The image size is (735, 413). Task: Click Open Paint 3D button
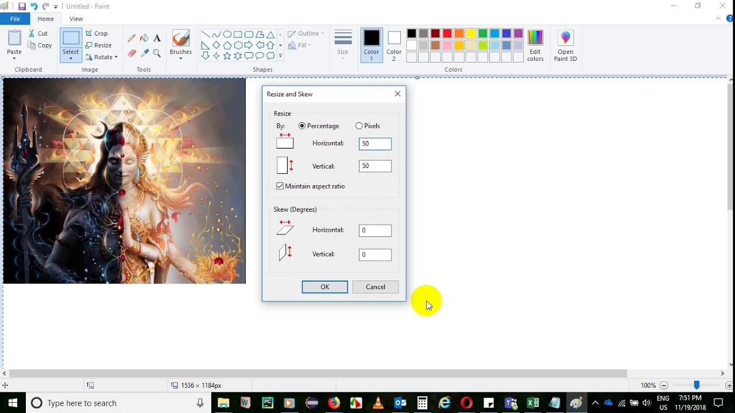566,46
